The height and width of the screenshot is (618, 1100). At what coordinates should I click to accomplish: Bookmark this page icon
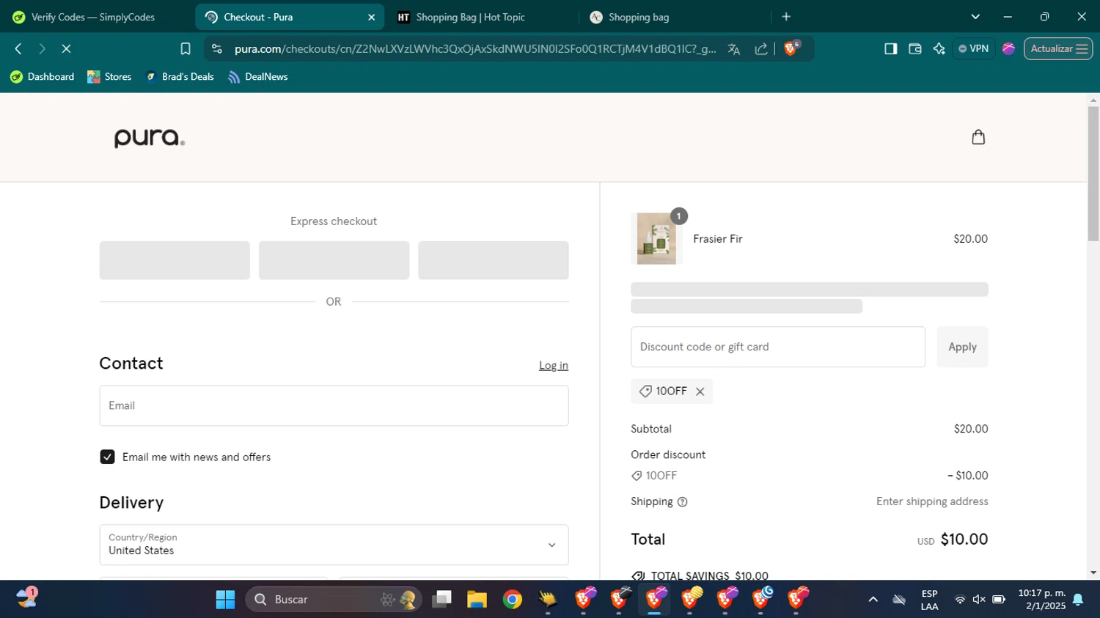click(186, 48)
